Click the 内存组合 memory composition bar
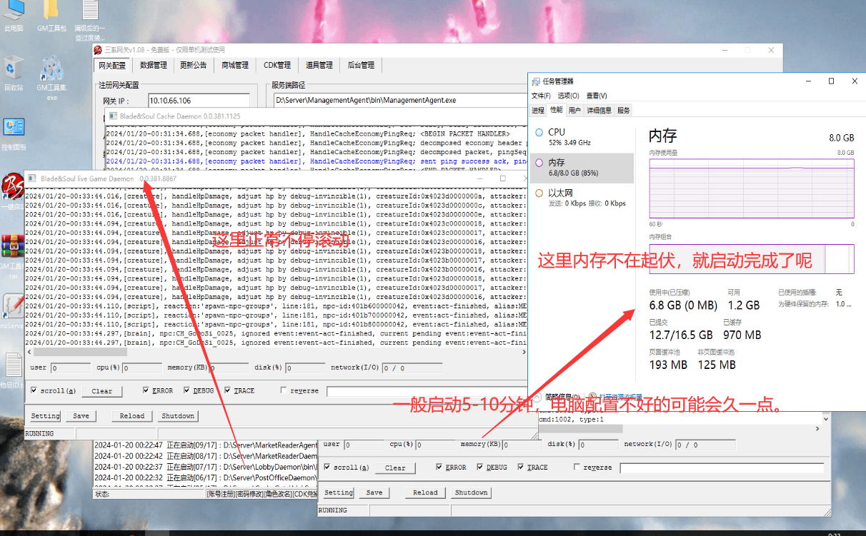Screen dimensions: 866x536 tap(751, 258)
